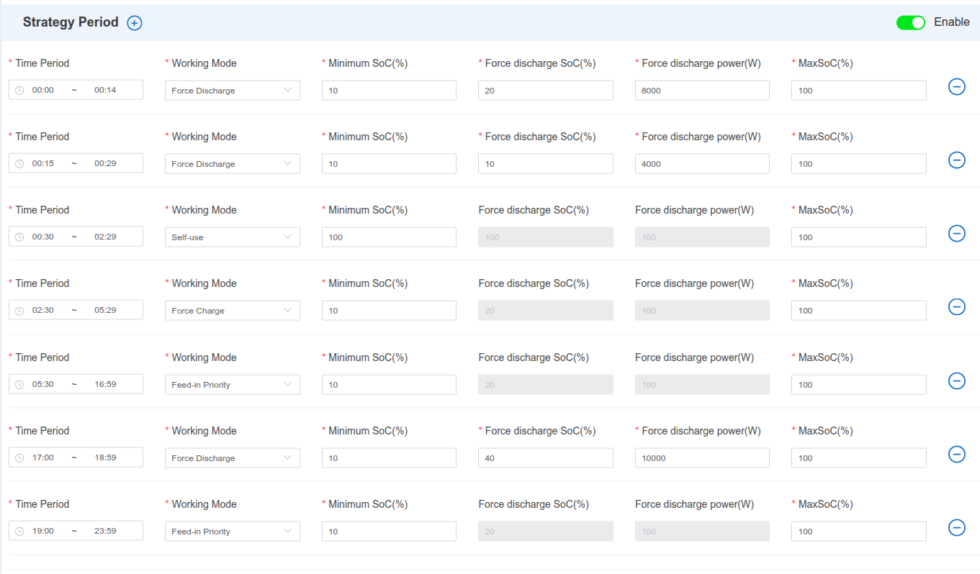
Task: Open Working Mode dropdown for 00:00 period
Action: point(232,91)
